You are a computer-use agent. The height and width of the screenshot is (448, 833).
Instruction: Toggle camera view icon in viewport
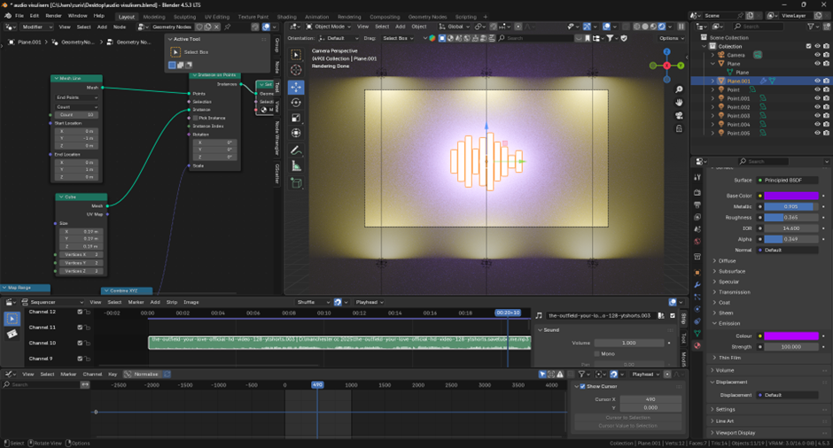click(x=680, y=114)
